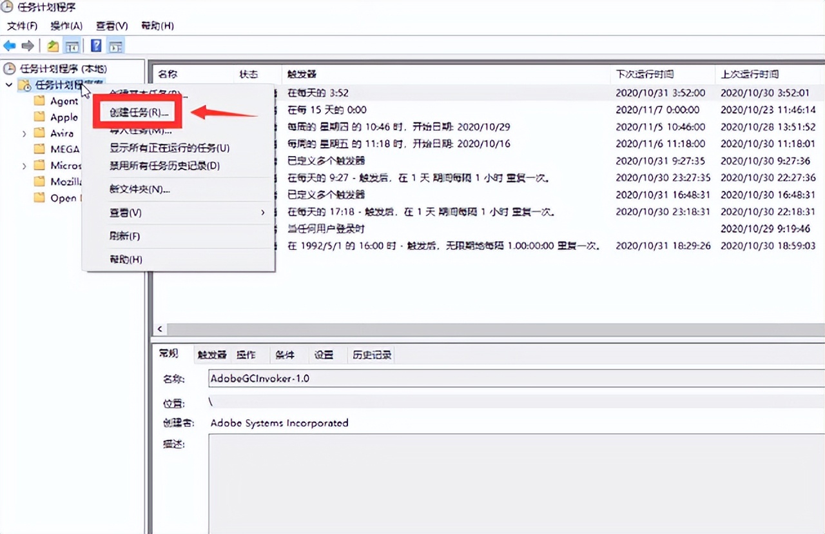Click the back navigation arrow icon
Image resolution: width=825 pixels, height=534 pixels.
point(11,45)
